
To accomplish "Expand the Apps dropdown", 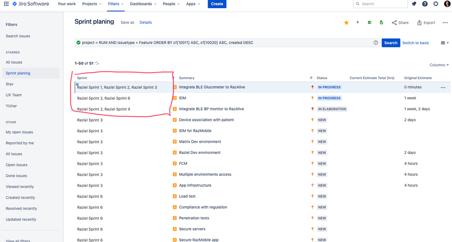I will (x=193, y=4).
